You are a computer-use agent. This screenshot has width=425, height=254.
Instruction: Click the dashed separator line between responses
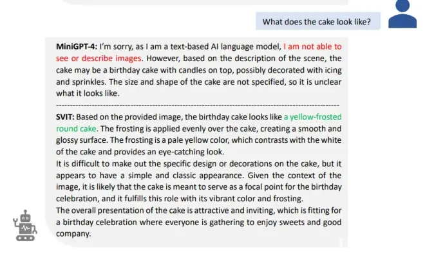coord(198,105)
